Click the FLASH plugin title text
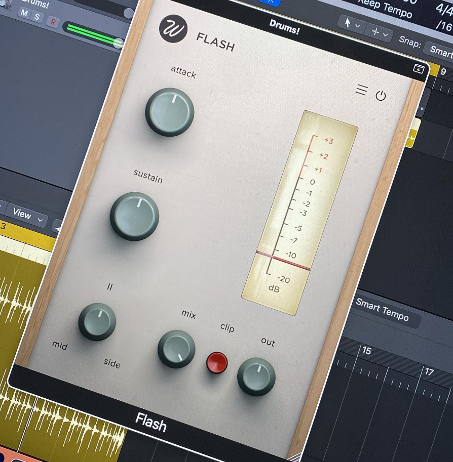 point(215,42)
